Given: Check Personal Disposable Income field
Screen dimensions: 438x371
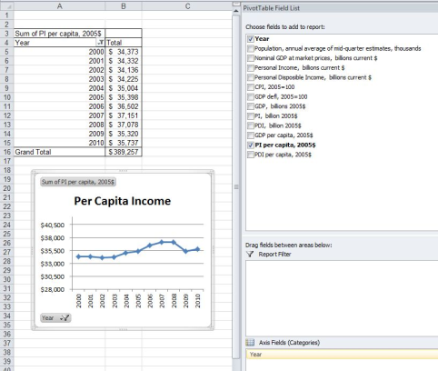Looking at the screenshot, I should (251, 77).
